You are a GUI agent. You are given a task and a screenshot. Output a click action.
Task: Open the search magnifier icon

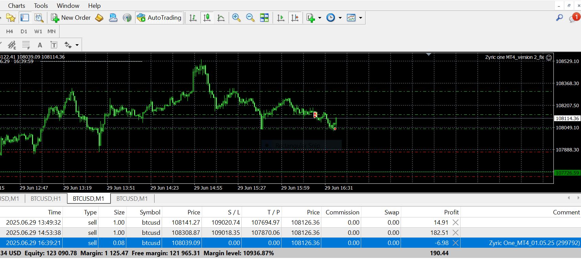click(x=559, y=18)
